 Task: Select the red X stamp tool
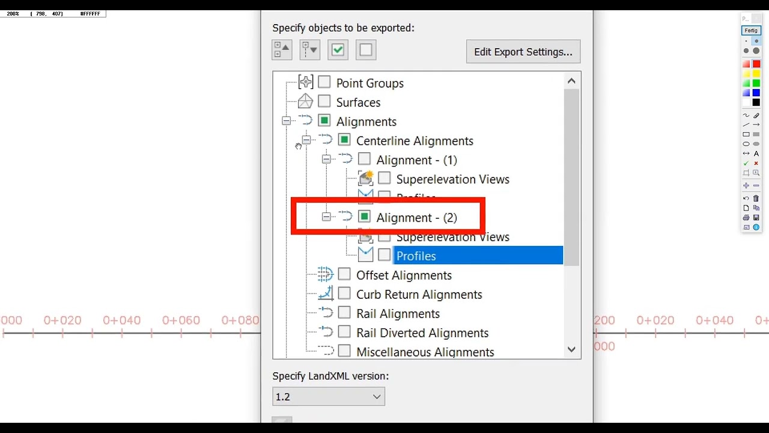click(756, 163)
